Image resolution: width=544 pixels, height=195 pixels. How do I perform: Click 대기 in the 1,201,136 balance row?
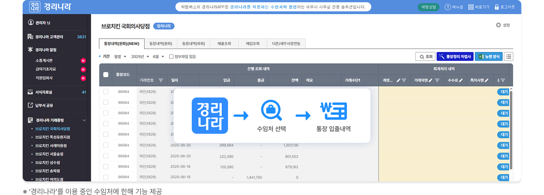(x=504, y=145)
